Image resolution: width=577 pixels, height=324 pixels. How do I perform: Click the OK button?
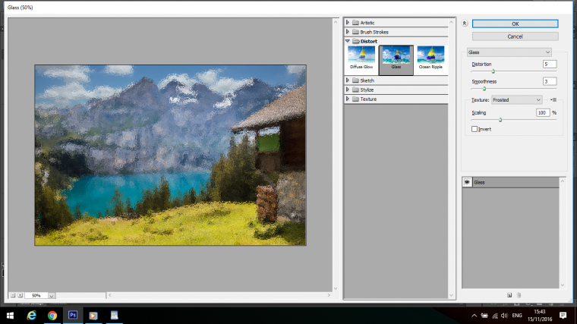pyautogui.click(x=516, y=24)
